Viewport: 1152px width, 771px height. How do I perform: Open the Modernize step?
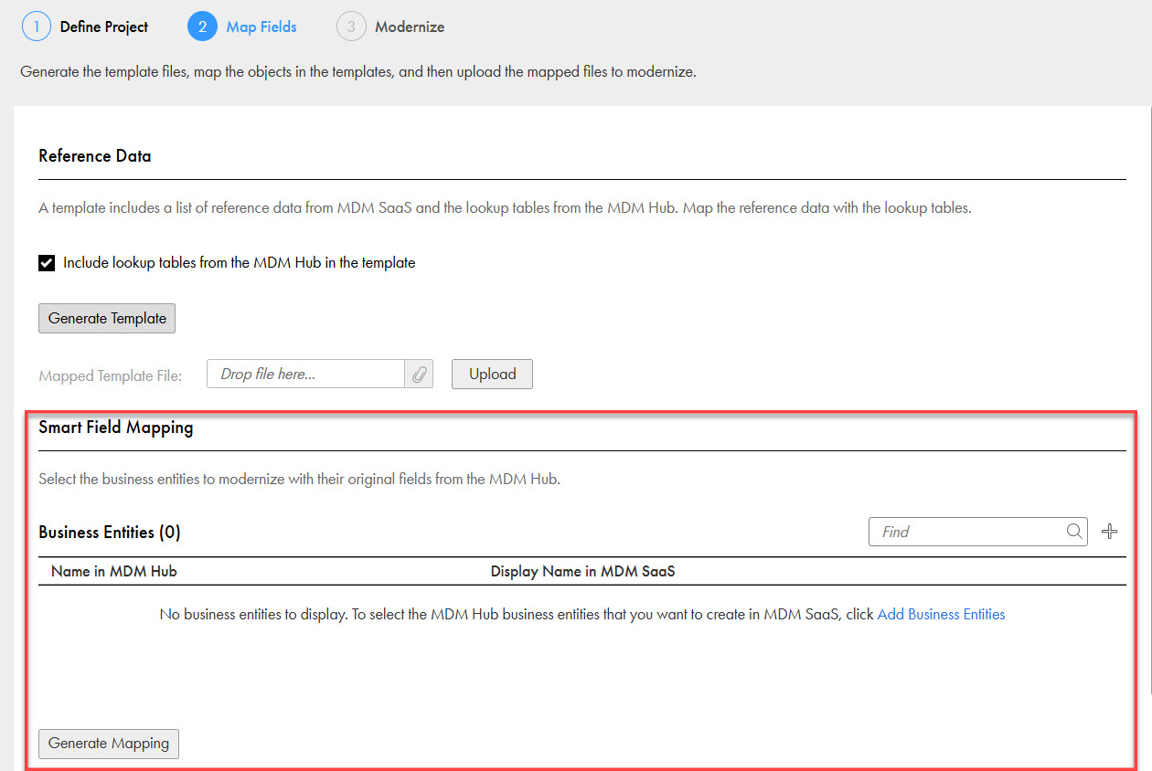click(x=410, y=27)
